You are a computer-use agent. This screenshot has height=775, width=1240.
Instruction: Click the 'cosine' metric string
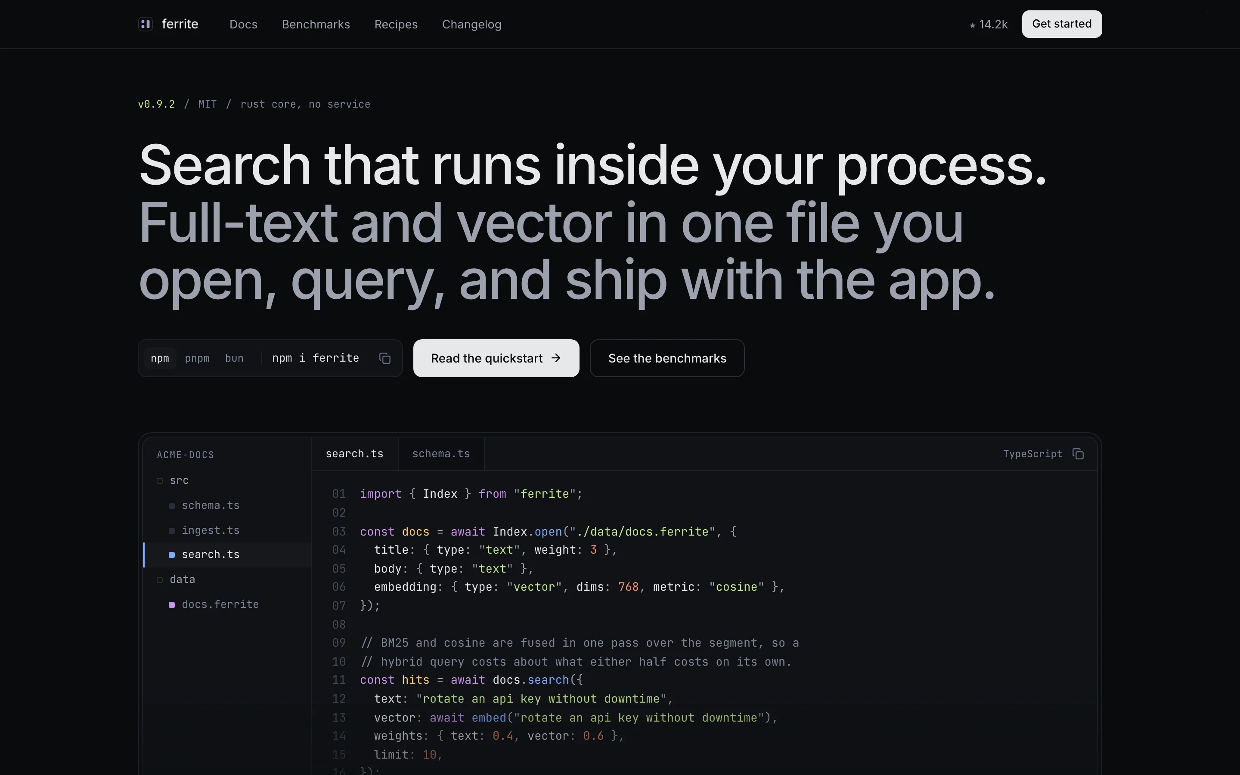tap(736, 587)
